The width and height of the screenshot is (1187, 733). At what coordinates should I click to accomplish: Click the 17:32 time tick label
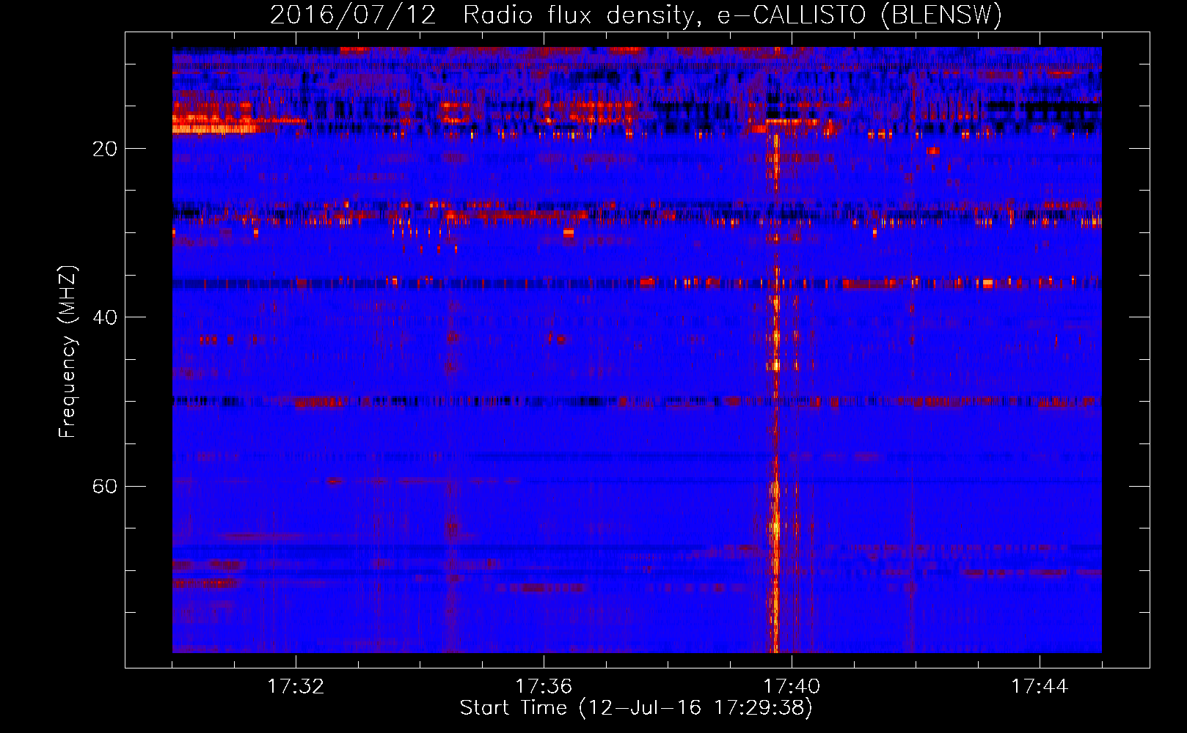coord(296,686)
